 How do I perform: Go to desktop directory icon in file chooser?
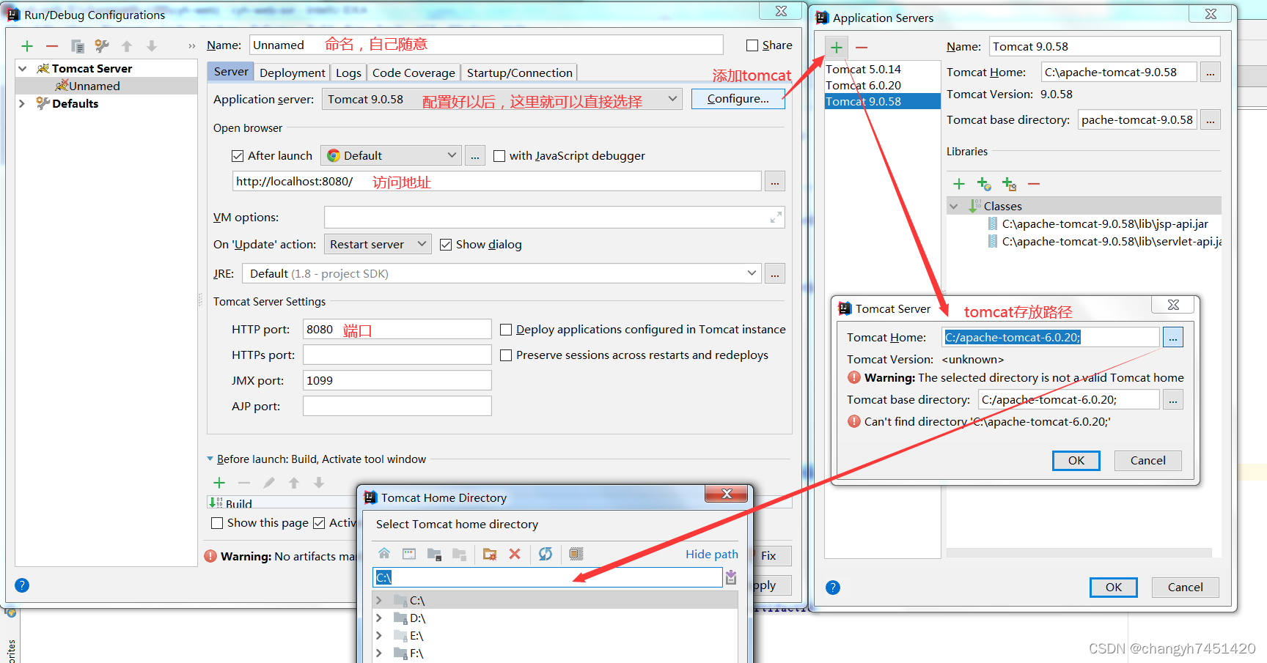tap(409, 554)
